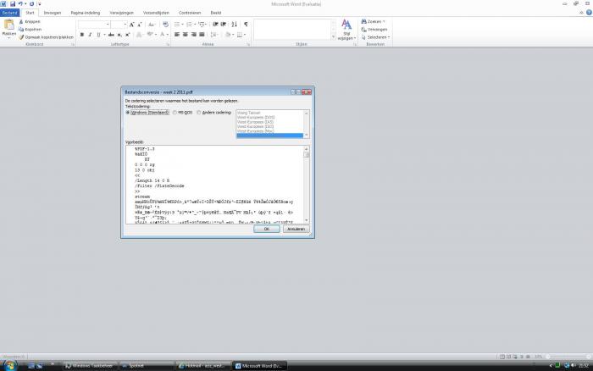Switch to the Verwijzingen tab

pyautogui.click(x=121, y=13)
